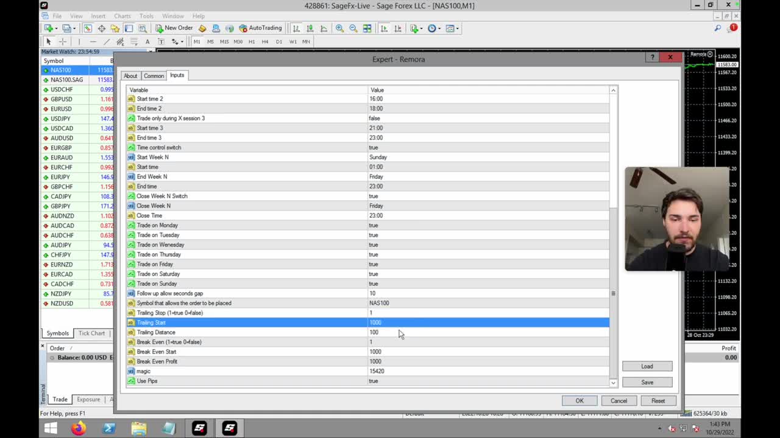Tile chart windows icon
The width and height of the screenshot is (780, 438).
click(367, 28)
